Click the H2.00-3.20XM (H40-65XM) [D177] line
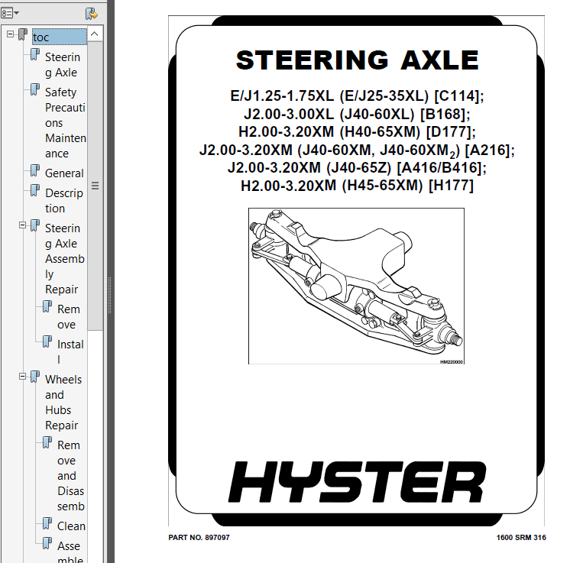Image resolution: width=570 pixels, height=563 pixels. point(357,131)
